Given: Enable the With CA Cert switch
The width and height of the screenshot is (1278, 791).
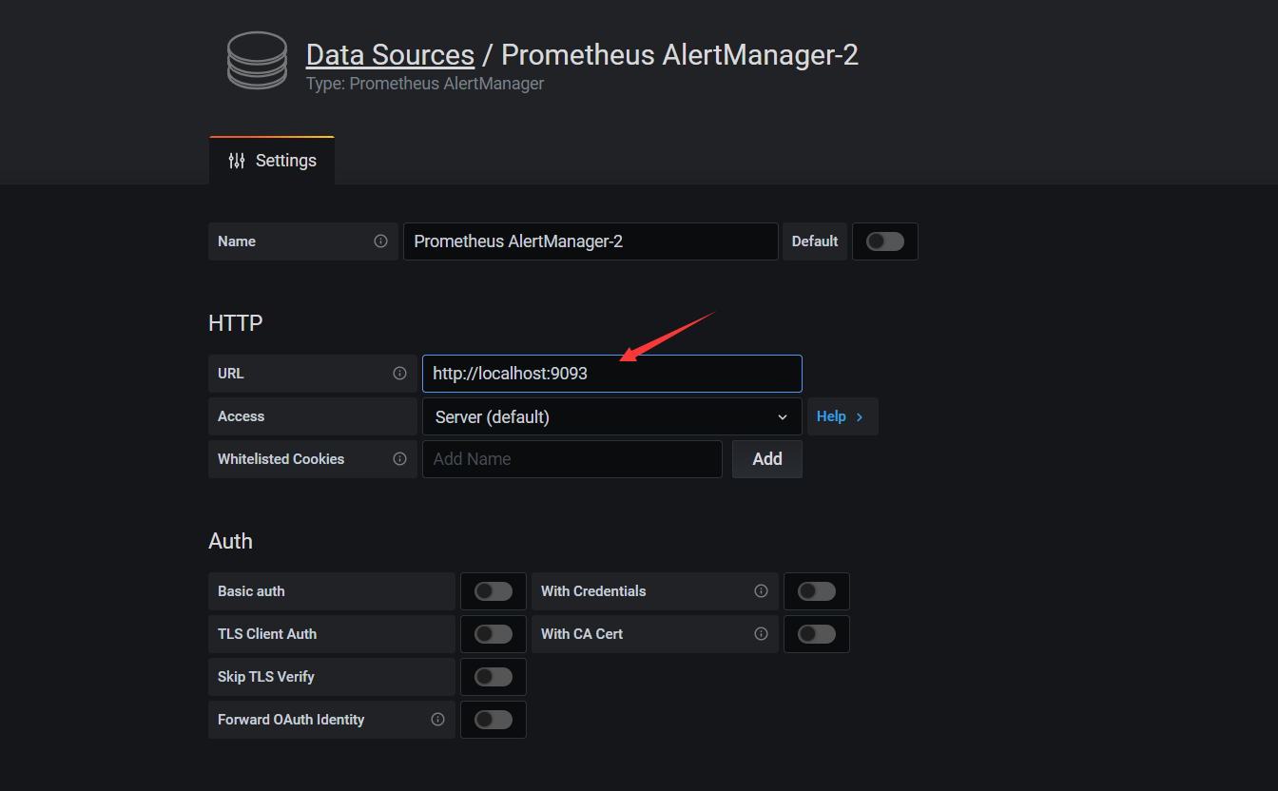Looking at the screenshot, I should (x=816, y=634).
